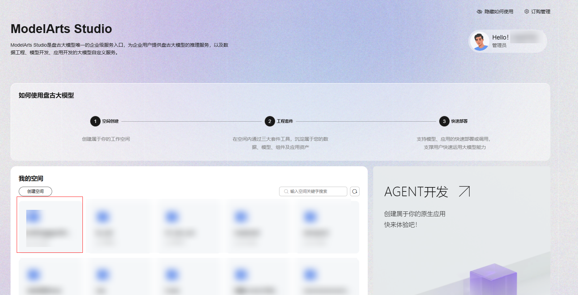Focus the 输入空间关键字搜索 search field
The width and height of the screenshot is (578, 295).
[313, 191]
